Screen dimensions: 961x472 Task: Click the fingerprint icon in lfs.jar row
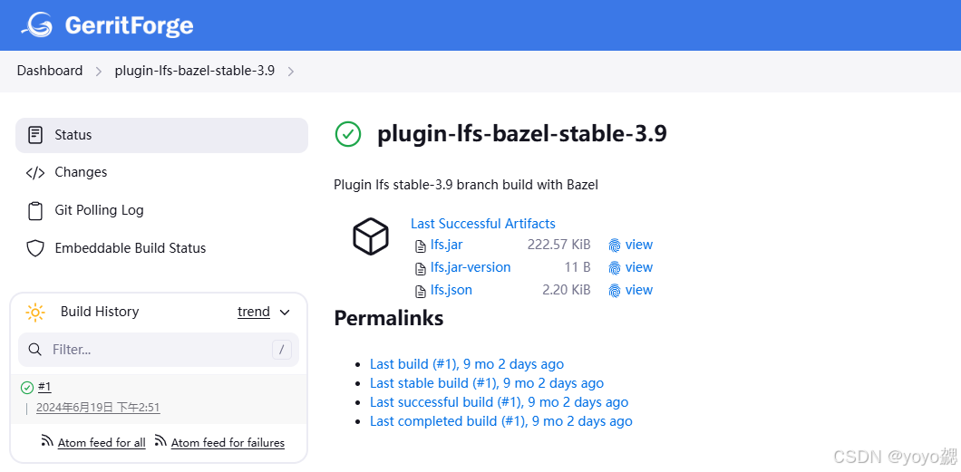point(615,246)
